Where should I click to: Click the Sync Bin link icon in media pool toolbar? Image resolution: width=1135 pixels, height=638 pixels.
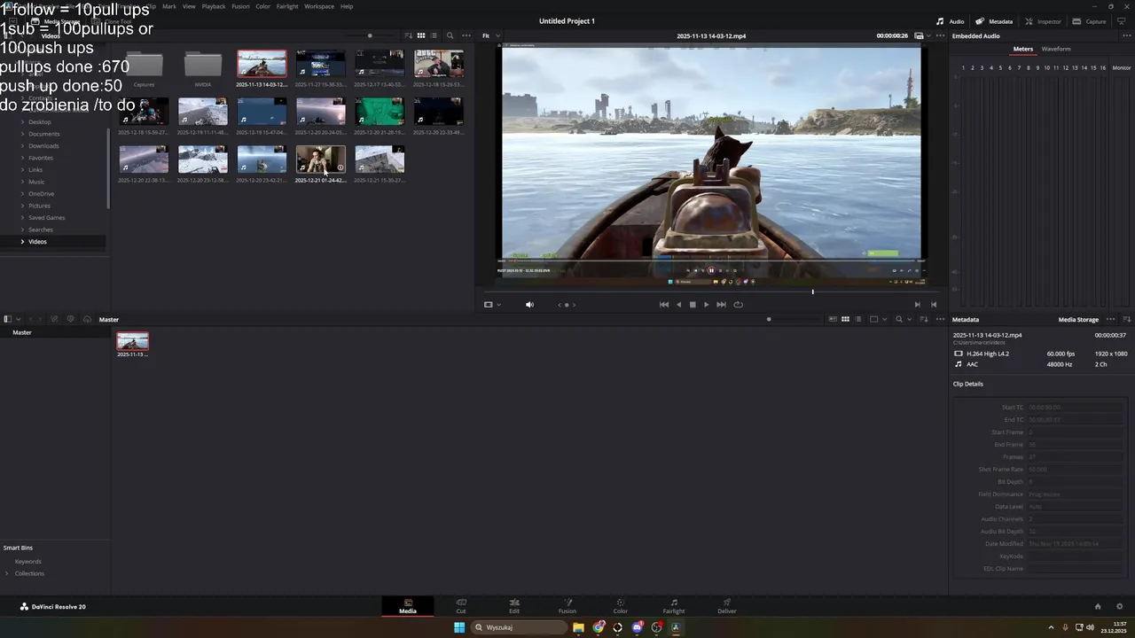[55, 319]
